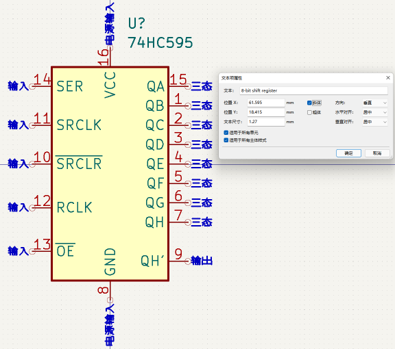395x349 pixels.
Task: Dismiss dialog with 取消 button
Action: click(377, 153)
